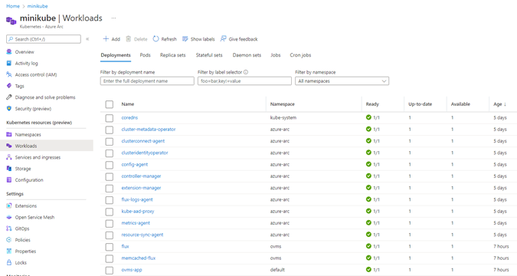Click the Locks padlock icon
517x276 pixels.
tap(9, 262)
